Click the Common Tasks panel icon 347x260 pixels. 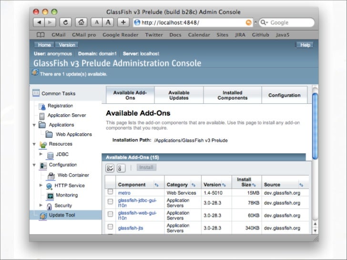click(x=36, y=93)
